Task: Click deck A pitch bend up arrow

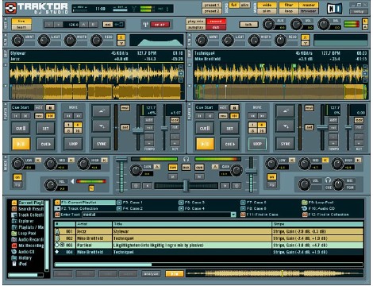Action: coord(101,111)
